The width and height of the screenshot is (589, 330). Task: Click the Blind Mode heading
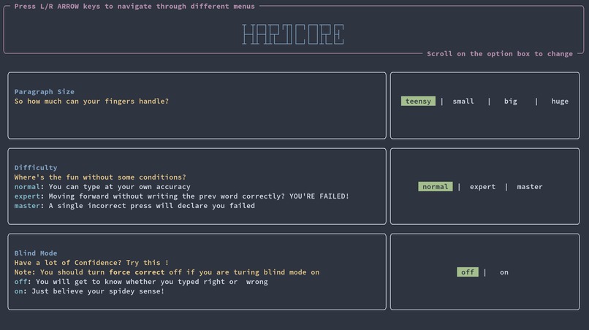pos(36,253)
